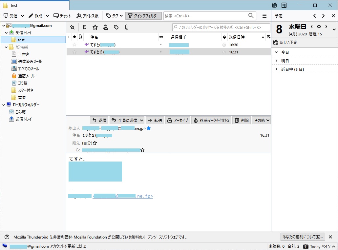The height and width of the screenshot is (250, 338).
Task: Pin the quick filter settings
Action: pyautogui.click(x=72, y=27)
